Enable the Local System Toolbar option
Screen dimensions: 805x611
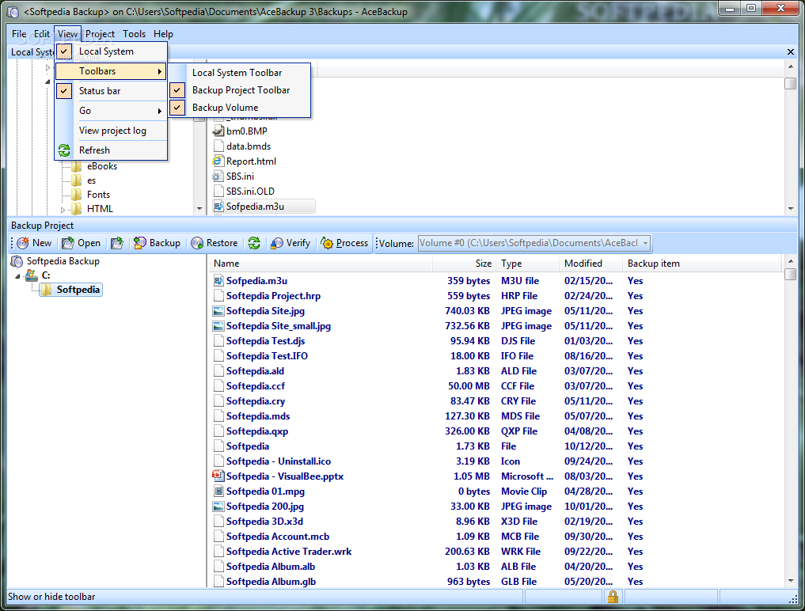tap(241, 73)
